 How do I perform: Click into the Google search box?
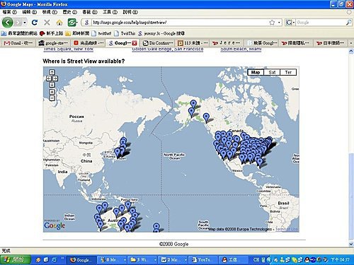point(321,23)
